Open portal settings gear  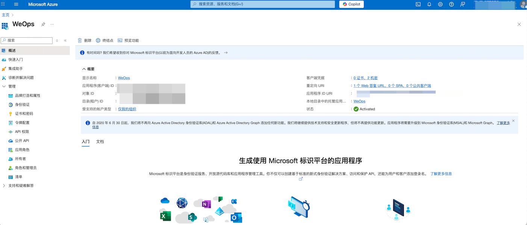tap(441, 4)
